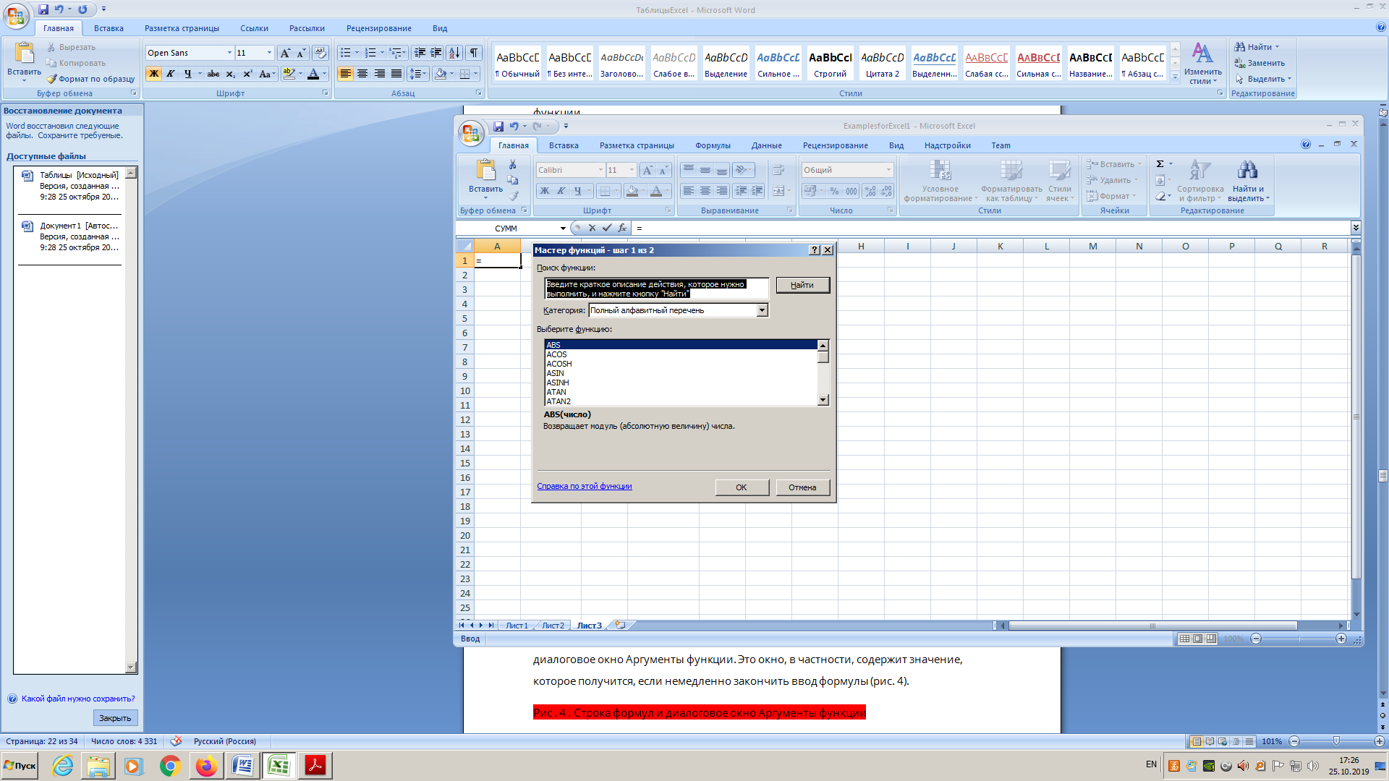
Task: Click Заменить in Word editing group
Action: pos(1260,63)
